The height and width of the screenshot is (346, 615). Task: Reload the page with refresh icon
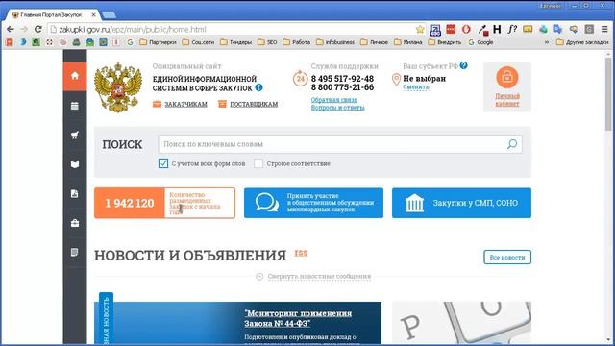38,30
